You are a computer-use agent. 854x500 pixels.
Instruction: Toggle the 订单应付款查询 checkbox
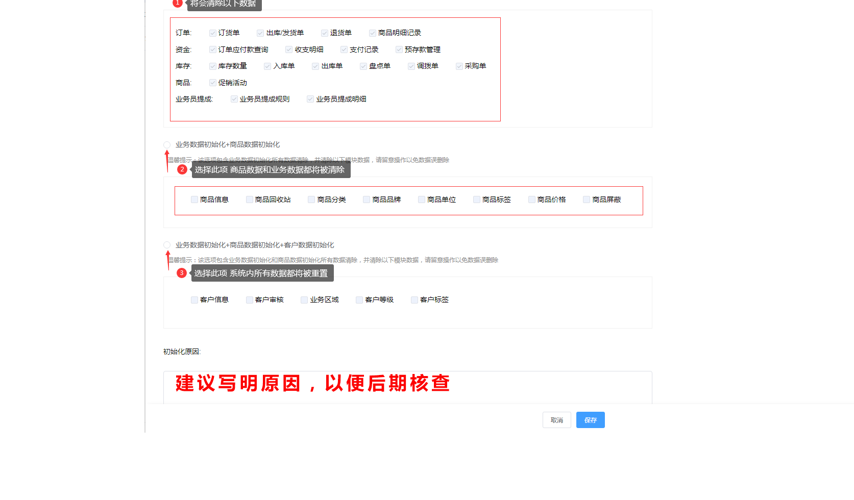click(213, 49)
